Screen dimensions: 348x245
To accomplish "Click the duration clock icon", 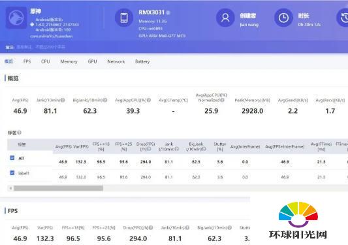I will [283, 18].
